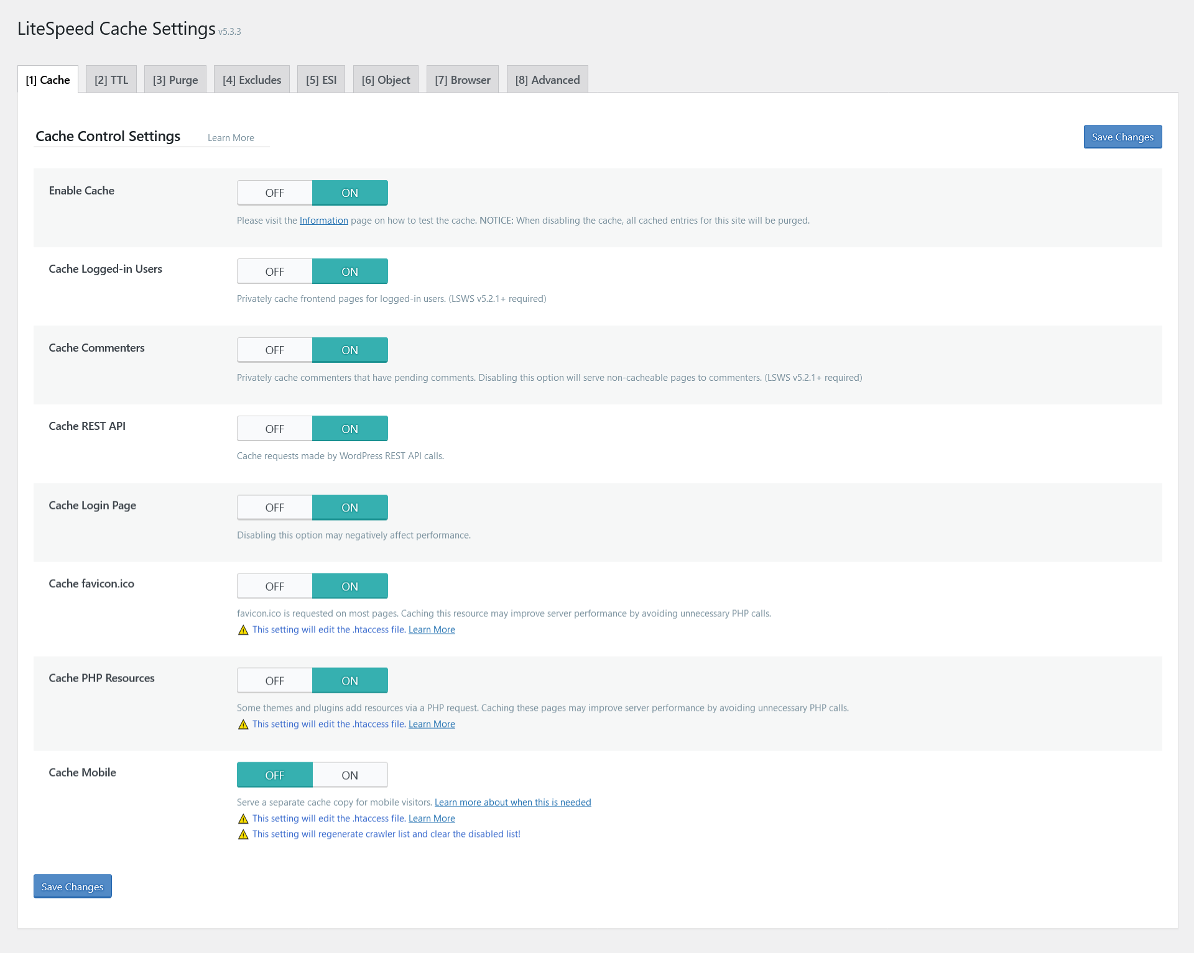Screen dimensions: 1194x953
Task: Set Cache Logged-in Users to ON
Action: coord(350,271)
